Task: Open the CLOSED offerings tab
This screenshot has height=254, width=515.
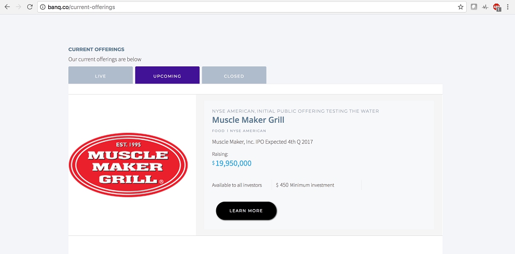Action: pyautogui.click(x=234, y=75)
